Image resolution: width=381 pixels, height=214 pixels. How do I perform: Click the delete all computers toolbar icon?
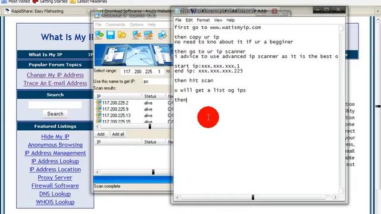148,35
